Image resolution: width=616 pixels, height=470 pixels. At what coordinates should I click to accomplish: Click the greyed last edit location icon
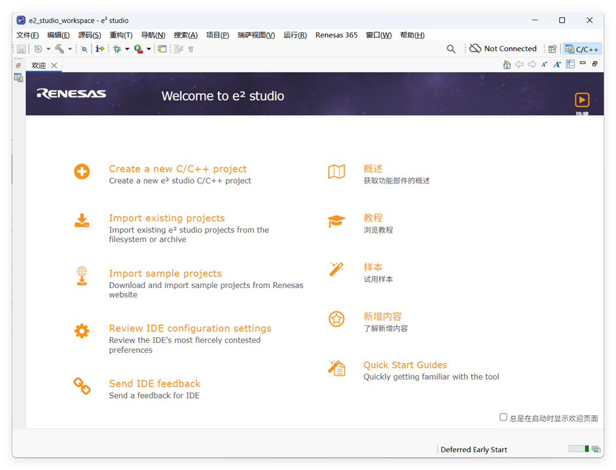click(179, 49)
